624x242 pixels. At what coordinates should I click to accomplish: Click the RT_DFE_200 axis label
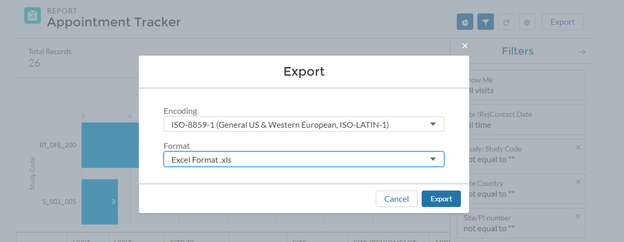coord(58,145)
